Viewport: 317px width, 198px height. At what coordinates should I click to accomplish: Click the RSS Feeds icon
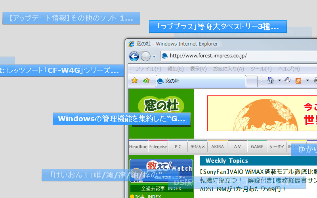pyautogui.click(x=298, y=81)
